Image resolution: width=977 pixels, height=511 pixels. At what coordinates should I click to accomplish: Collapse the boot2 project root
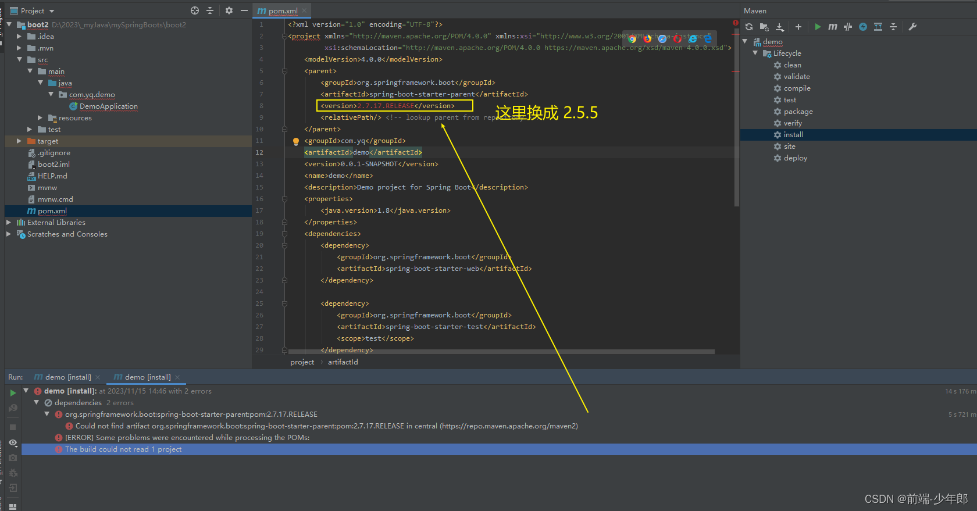pos(9,24)
